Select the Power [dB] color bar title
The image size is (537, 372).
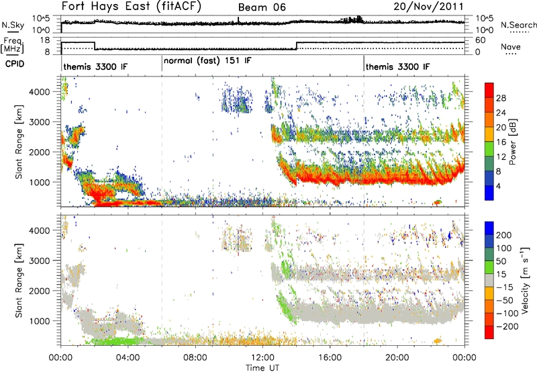[513, 142]
